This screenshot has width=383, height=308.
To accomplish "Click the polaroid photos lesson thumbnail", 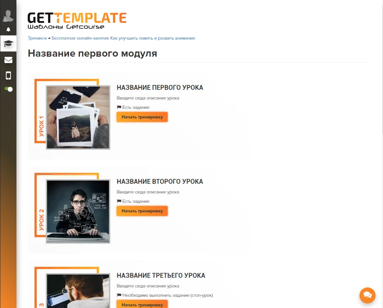I will [x=78, y=117].
